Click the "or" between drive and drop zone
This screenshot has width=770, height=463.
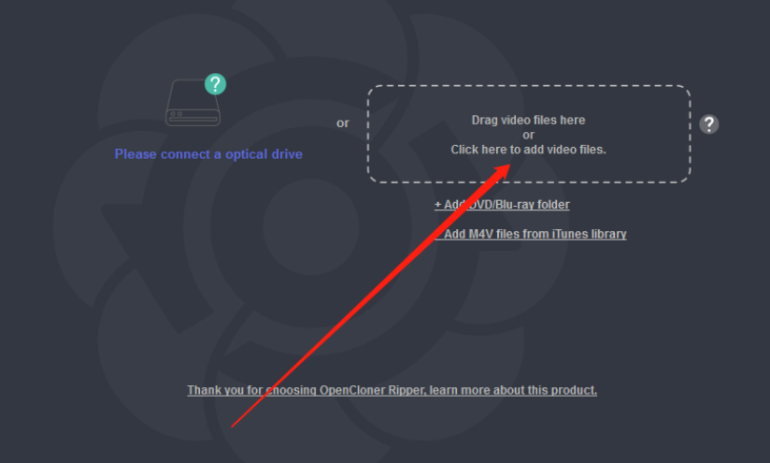pos(343,123)
